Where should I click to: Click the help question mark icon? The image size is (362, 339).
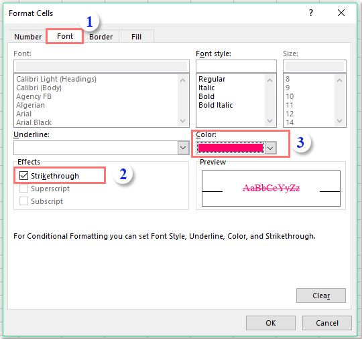pos(311,13)
